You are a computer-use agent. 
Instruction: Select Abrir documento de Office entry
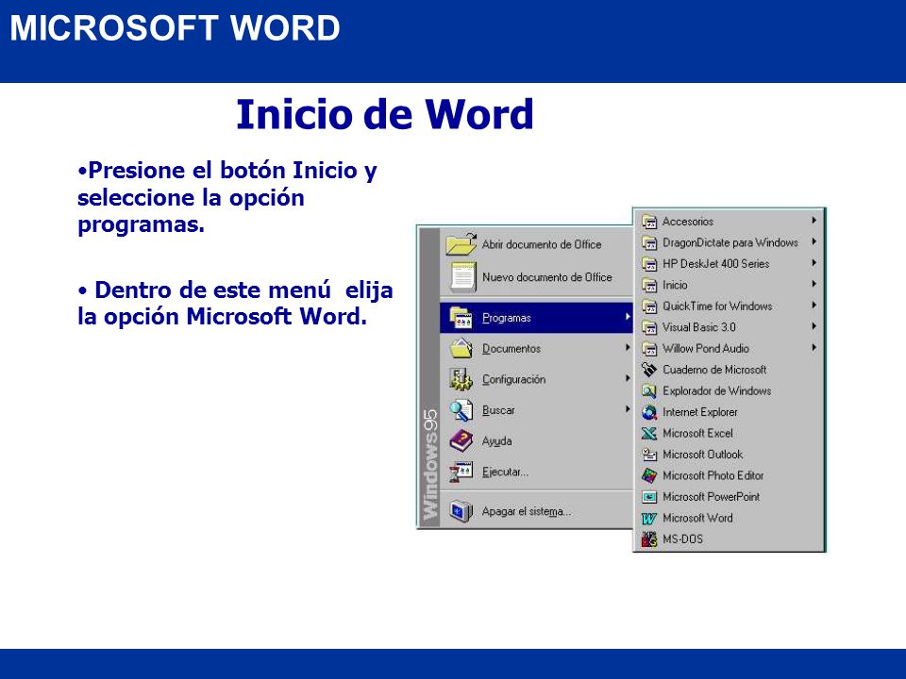[x=537, y=244]
